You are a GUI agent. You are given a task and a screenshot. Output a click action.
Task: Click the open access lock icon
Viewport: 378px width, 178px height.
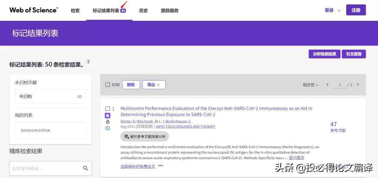(x=107, y=122)
